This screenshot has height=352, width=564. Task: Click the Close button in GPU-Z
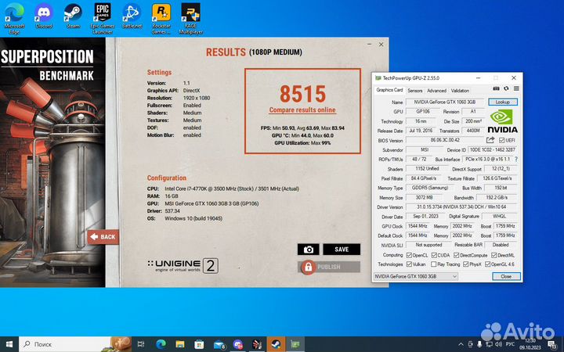(506, 276)
